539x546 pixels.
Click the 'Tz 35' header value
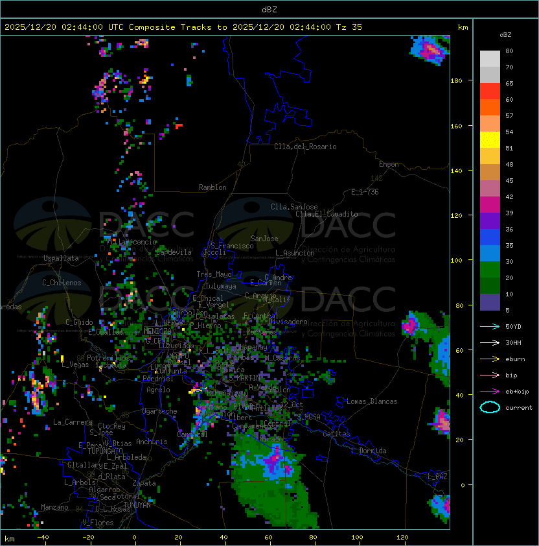point(349,27)
